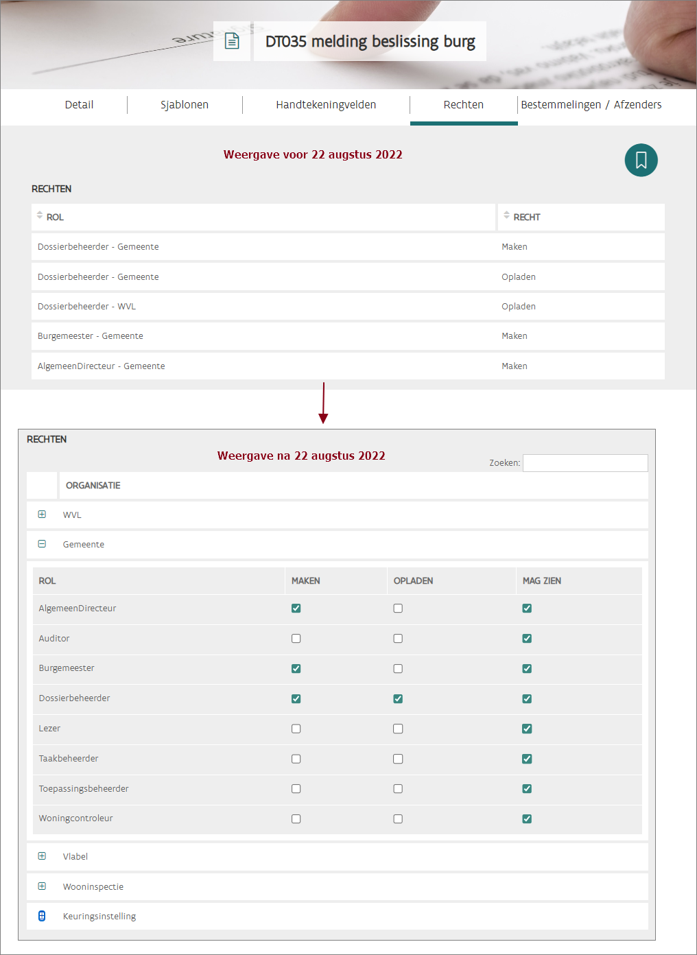The image size is (697, 955).
Task: Click the blue Keuringsinstelling row icon
Action: (42, 916)
